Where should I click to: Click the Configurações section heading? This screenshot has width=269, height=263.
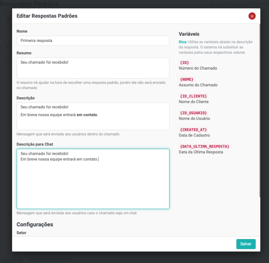(35, 224)
